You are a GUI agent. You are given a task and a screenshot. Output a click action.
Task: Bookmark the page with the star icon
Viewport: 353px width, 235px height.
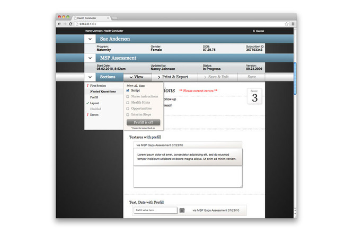(x=287, y=24)
